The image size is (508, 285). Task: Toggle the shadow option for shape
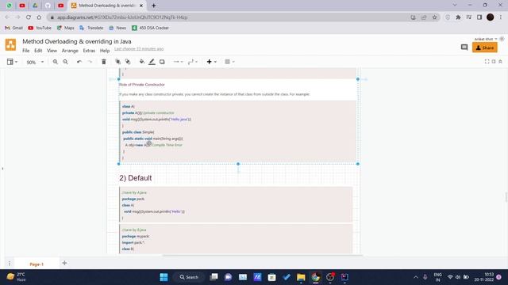[162, 62]
